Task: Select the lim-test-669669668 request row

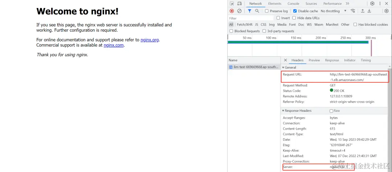Action: coord(254,67)
